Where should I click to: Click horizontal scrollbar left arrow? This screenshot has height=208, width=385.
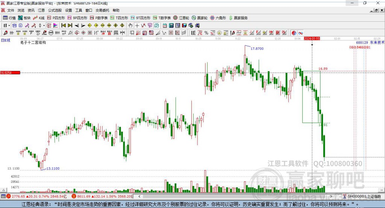click(x=139, y=196)
